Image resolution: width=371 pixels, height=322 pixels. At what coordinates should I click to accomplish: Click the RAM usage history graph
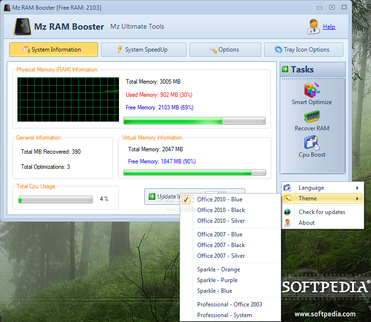pos(68,100)
